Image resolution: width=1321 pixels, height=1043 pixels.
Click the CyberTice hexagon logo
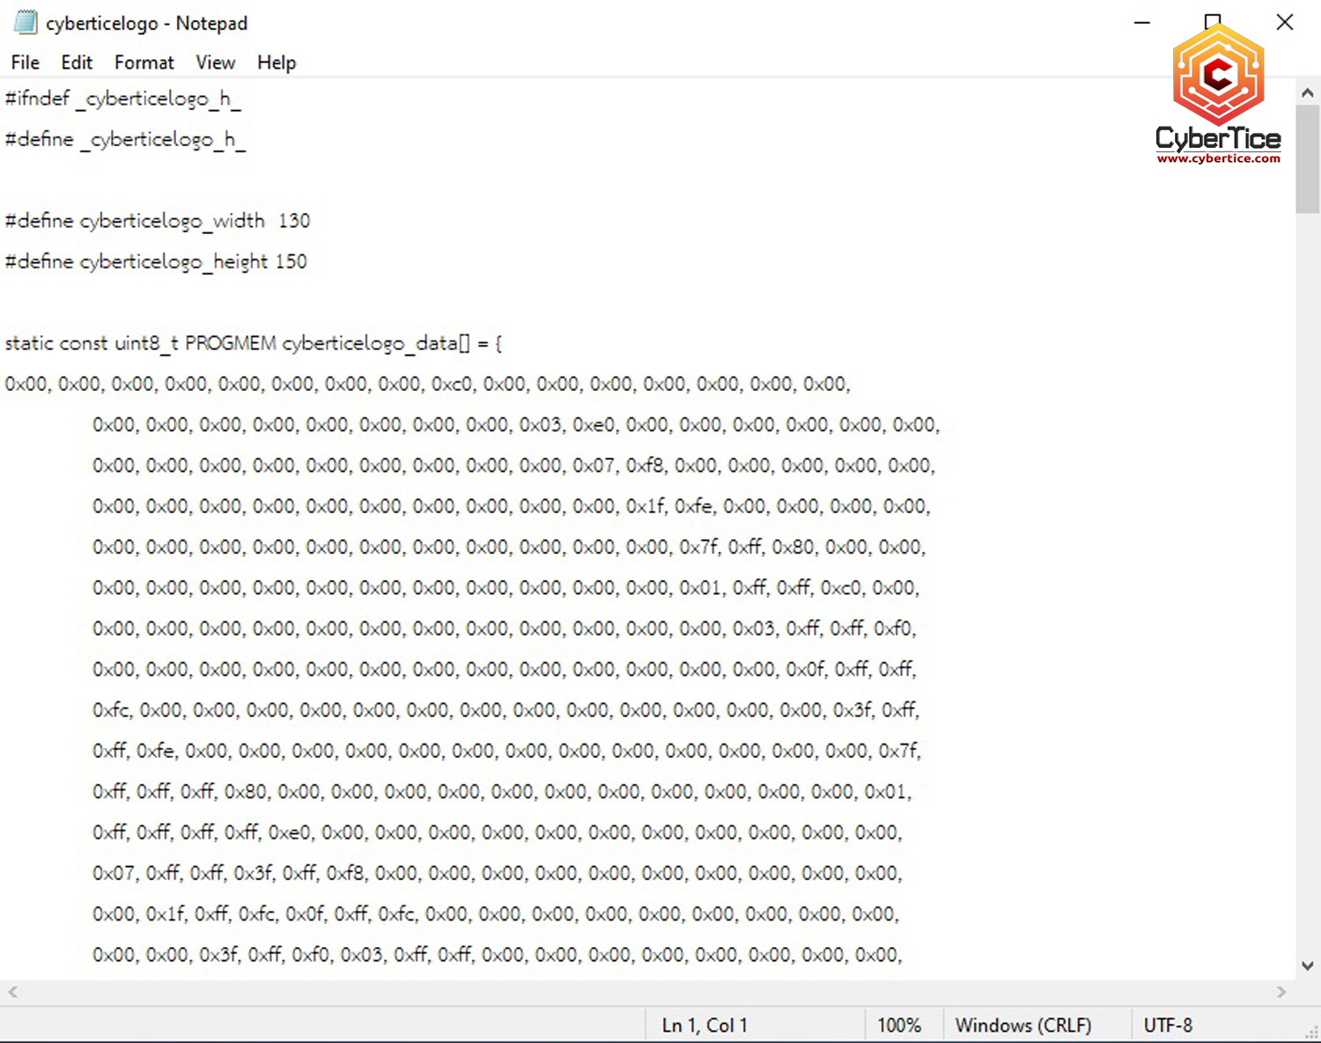tap(1218, 76)
